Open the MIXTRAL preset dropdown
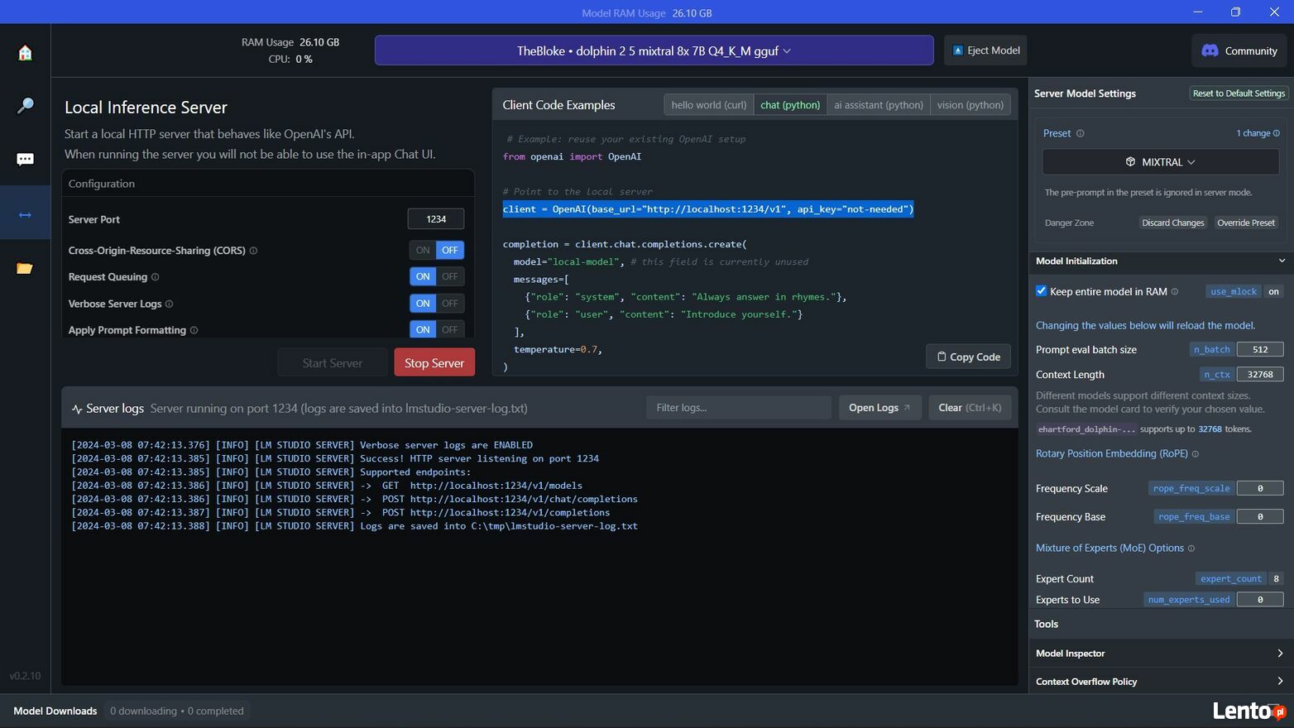The width and height of the screenshot is (1294, 728). coord(1160,162)
